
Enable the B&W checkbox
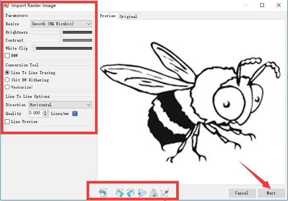[x=7, y=55]
